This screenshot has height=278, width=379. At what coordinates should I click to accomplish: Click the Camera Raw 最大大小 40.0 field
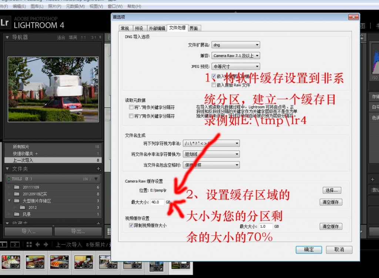[x=157, y=202]
